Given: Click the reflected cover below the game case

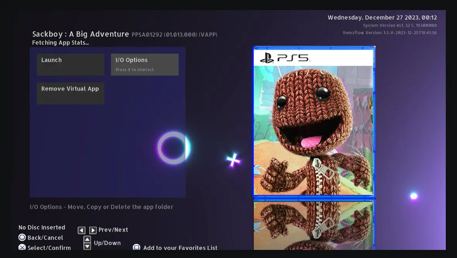Looking at the screenshot, I should point(314,226).
